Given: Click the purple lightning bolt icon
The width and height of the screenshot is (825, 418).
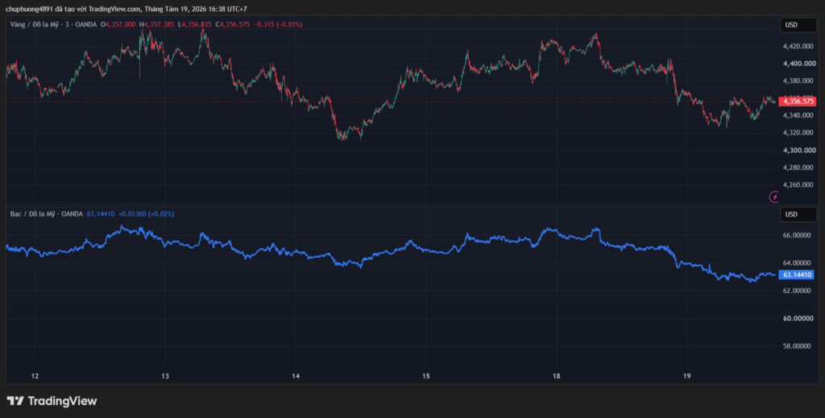Looking at the screenshot, I should pyautogui.click(x=774, y=197).
